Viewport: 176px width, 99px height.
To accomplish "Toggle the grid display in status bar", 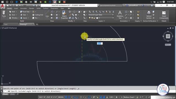I will pyautogui.click(x=66, y=97).
